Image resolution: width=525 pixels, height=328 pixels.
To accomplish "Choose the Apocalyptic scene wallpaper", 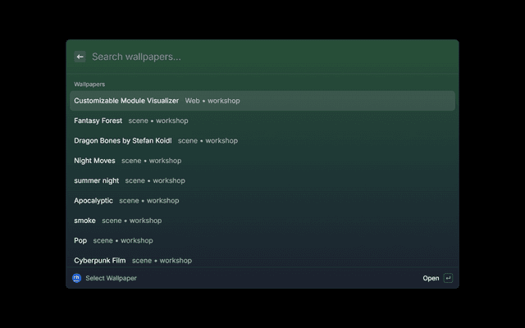I will tap(262, 200).
